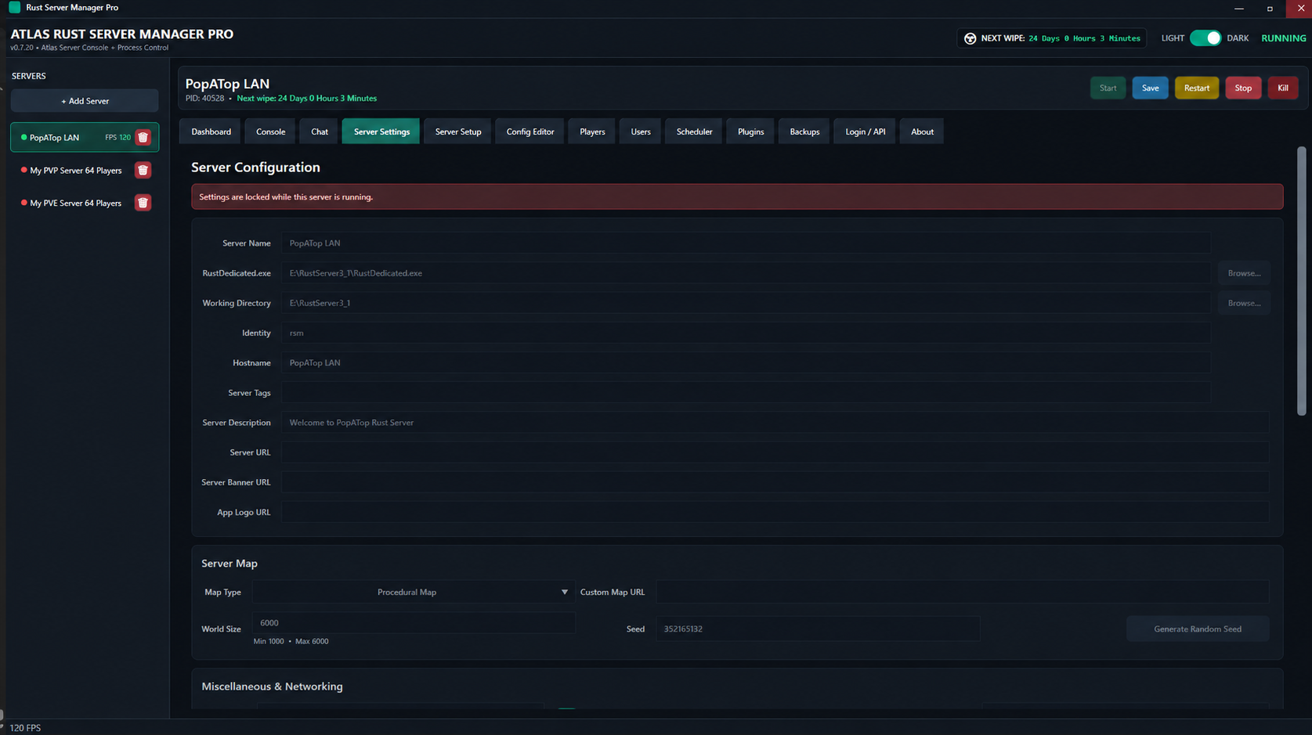
Task: Click the Server Name input field
Action: coord(746,243)
